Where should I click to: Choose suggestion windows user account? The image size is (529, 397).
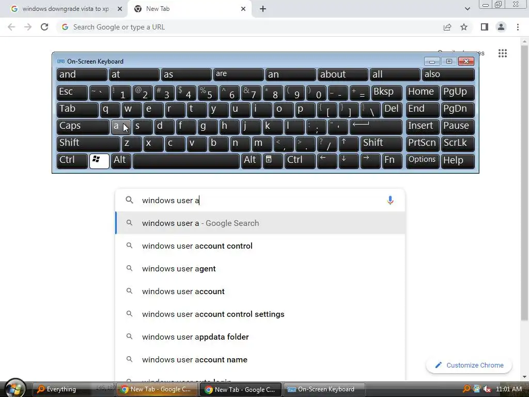tap(260, 291)
